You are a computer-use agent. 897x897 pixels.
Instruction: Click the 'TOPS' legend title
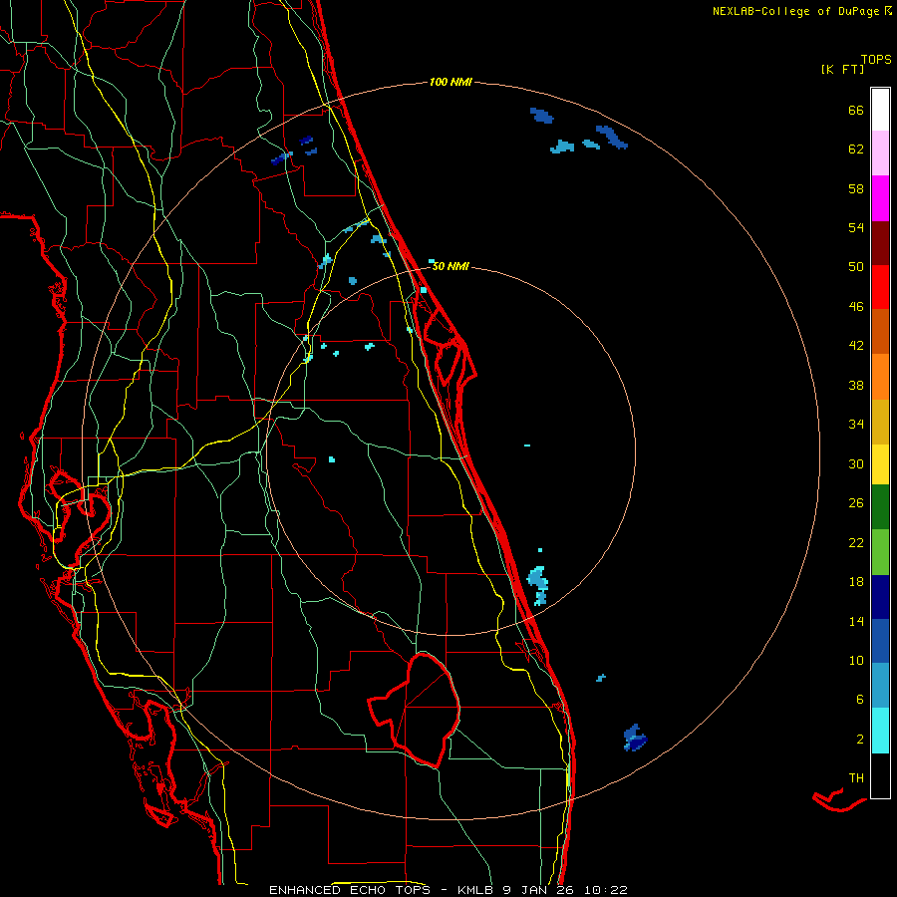876,60
